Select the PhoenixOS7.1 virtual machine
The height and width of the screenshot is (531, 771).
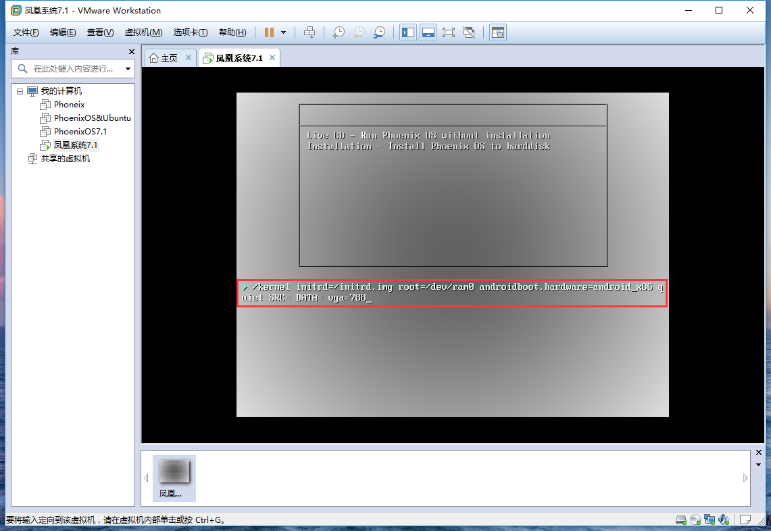click(x=80, y=131)
